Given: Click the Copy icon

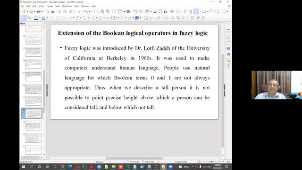Looking at the screenshot, I should click(x=65, y=11).
